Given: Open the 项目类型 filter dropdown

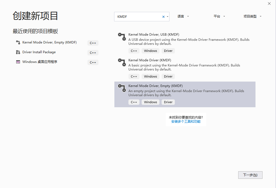Looking at the screenshot, I should 252,16.
